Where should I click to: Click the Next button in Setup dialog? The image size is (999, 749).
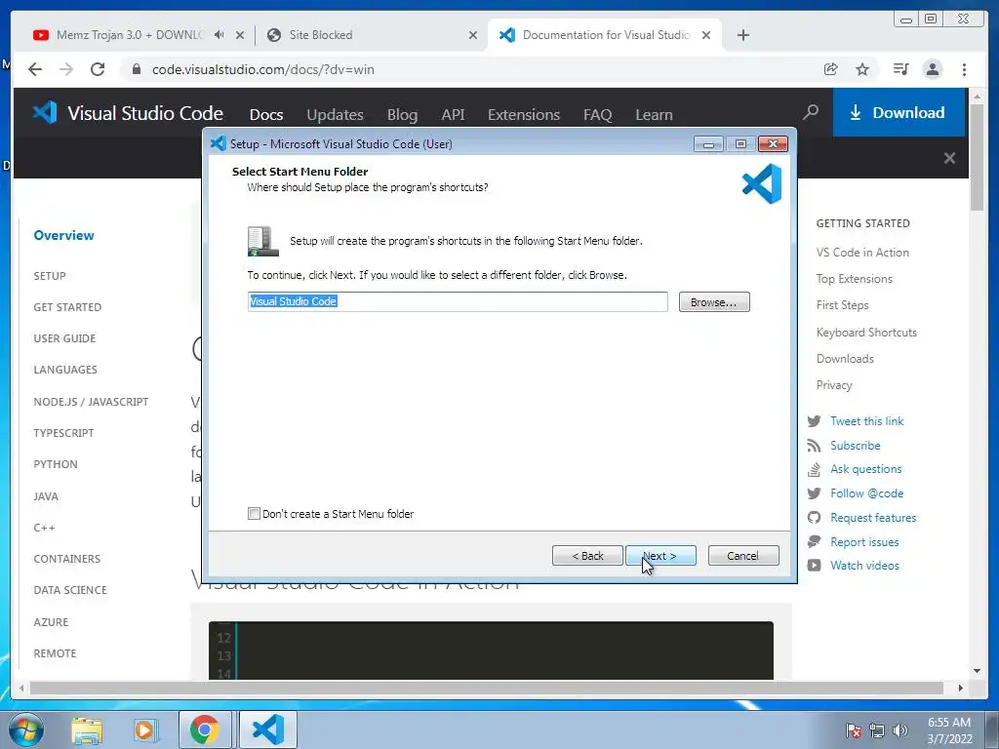[x=660, y=555]
